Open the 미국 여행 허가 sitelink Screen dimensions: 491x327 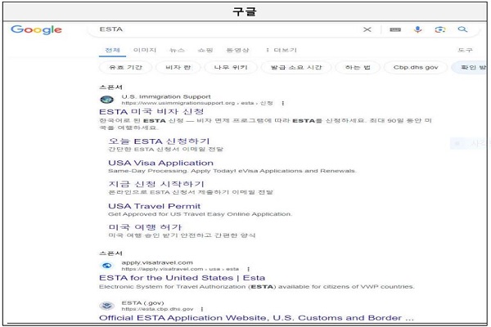pyautogui.click(x=145, y=227)
